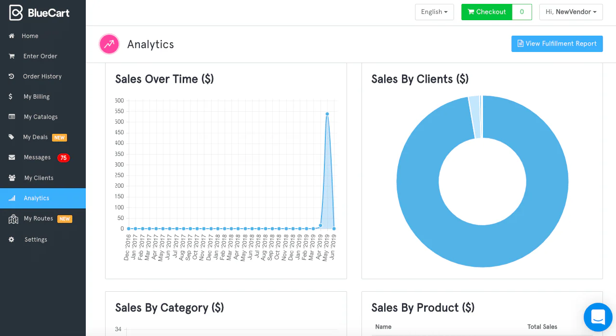Open the English language dropdown
616x336 pixels.
click(434, 12)
